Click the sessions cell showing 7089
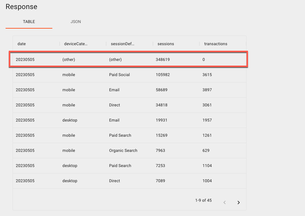305x216 pixels. [x=160, y=181]
